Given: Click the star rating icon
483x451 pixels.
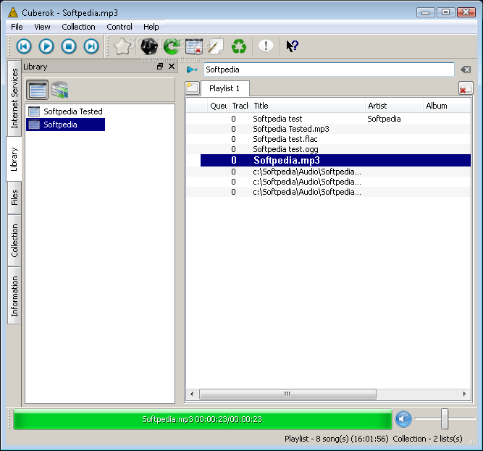Looking at the screenshot, I should click(122, 46).
